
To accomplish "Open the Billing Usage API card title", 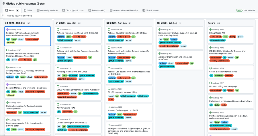I will pyautogui.click(x=217, y=33).
